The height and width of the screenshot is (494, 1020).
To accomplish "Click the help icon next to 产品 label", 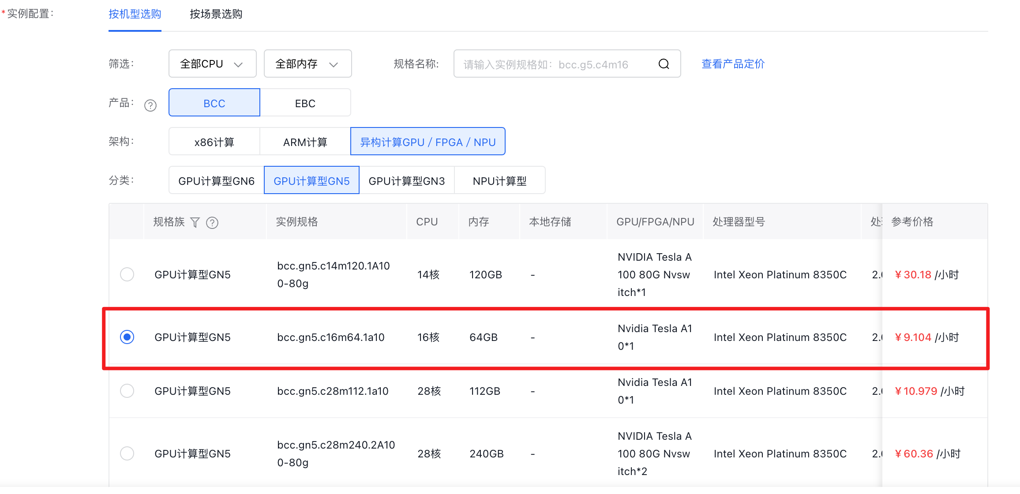I will (150, 105).
